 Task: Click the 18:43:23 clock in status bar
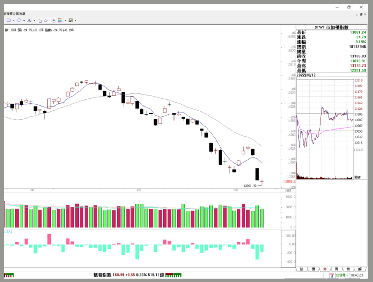[357, 275]
